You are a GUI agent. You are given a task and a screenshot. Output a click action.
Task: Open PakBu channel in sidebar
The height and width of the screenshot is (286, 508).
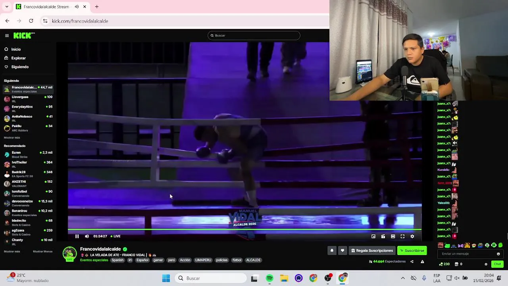(28, 128)
